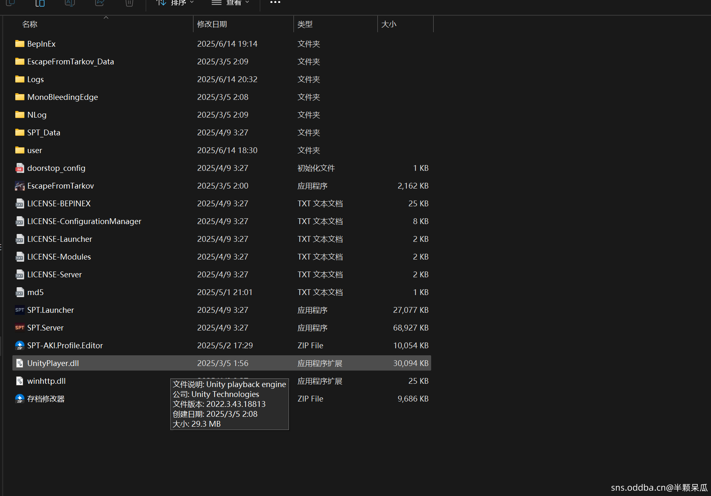Viewport: 711px width, 496px height.
Task: Click the user folder icon
Action: coord(19,150)
